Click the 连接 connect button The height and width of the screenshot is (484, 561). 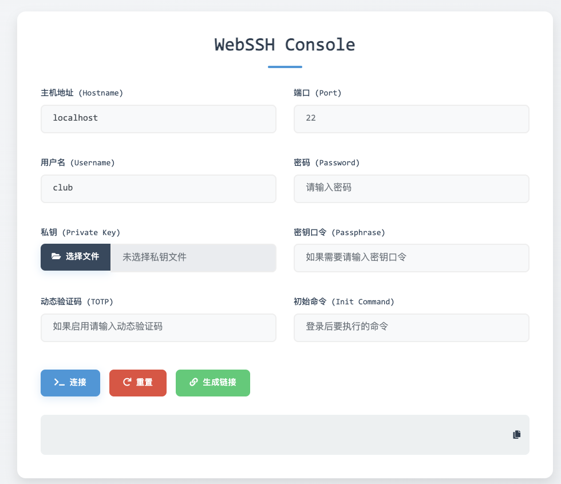(70, 383)
